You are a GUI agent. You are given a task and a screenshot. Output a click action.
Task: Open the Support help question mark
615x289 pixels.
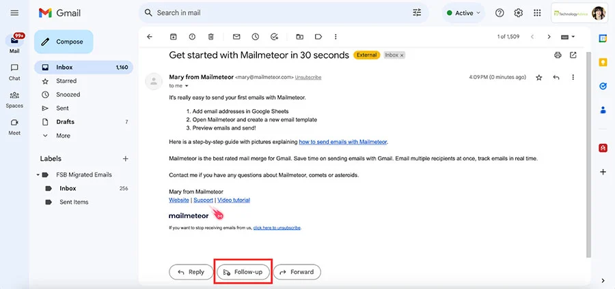500,13
